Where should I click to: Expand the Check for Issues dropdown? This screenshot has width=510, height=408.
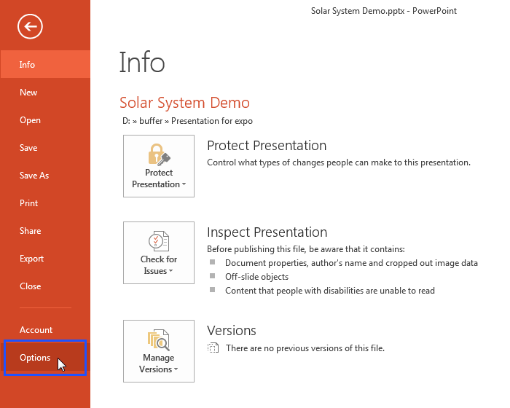coord(159,253)
